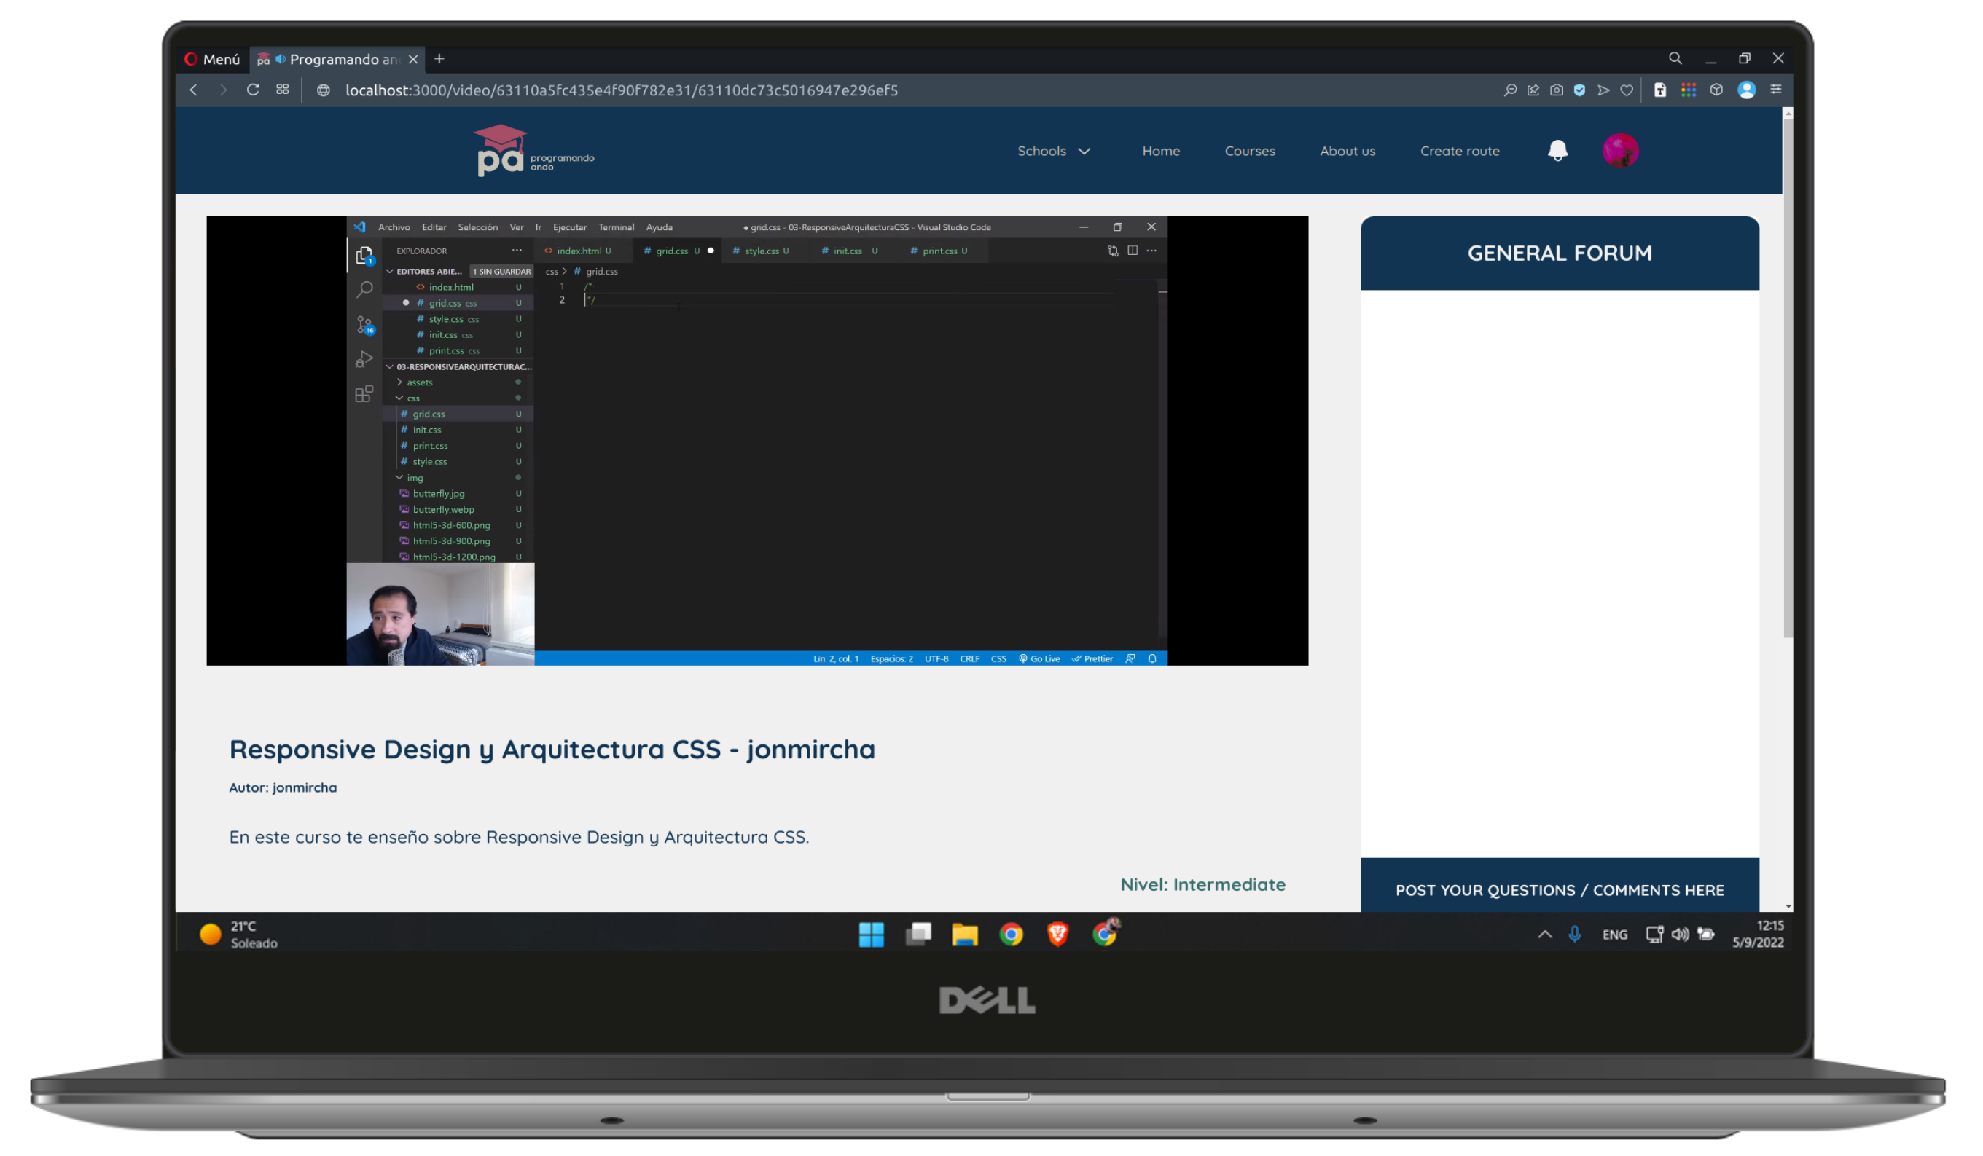Reload the page with refresh icon
Image resolution: width=1983 pixels, height=1156 pixels.
253,90
